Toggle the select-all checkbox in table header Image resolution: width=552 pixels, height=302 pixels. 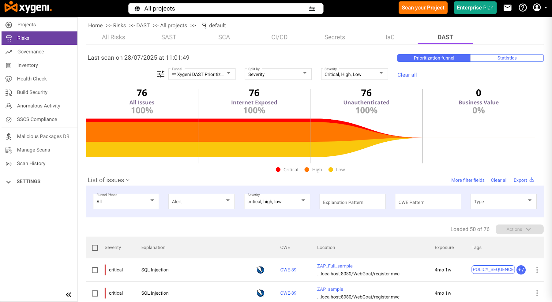pos(95,248)
